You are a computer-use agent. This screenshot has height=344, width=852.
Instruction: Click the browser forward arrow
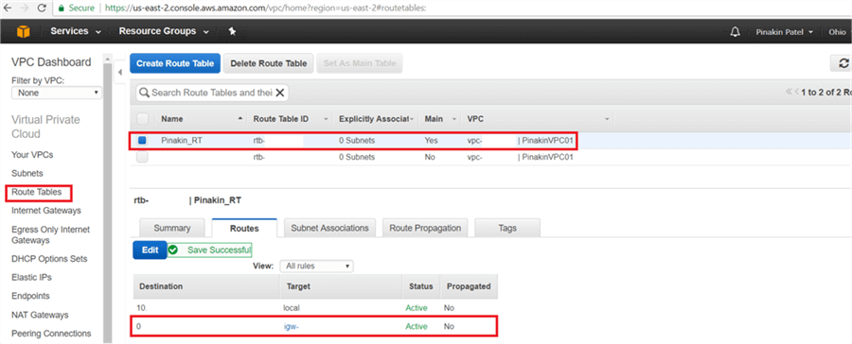coord(25,9)
